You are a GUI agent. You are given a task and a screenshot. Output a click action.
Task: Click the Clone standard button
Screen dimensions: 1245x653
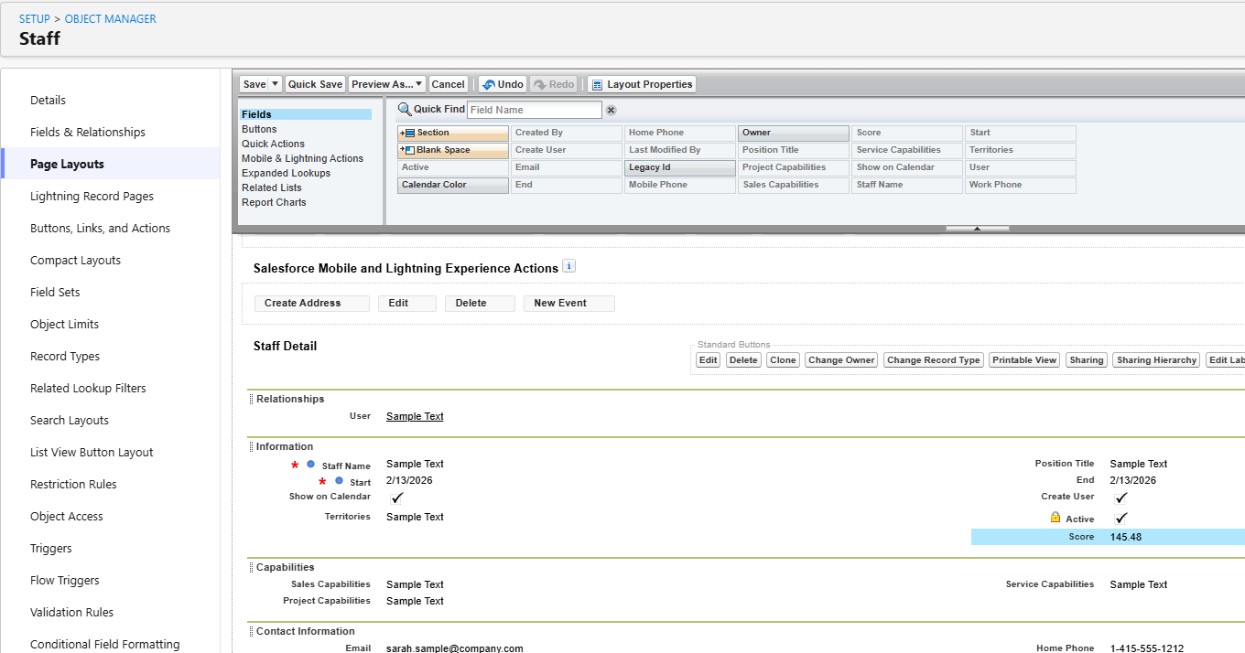[x=783, y=360]
